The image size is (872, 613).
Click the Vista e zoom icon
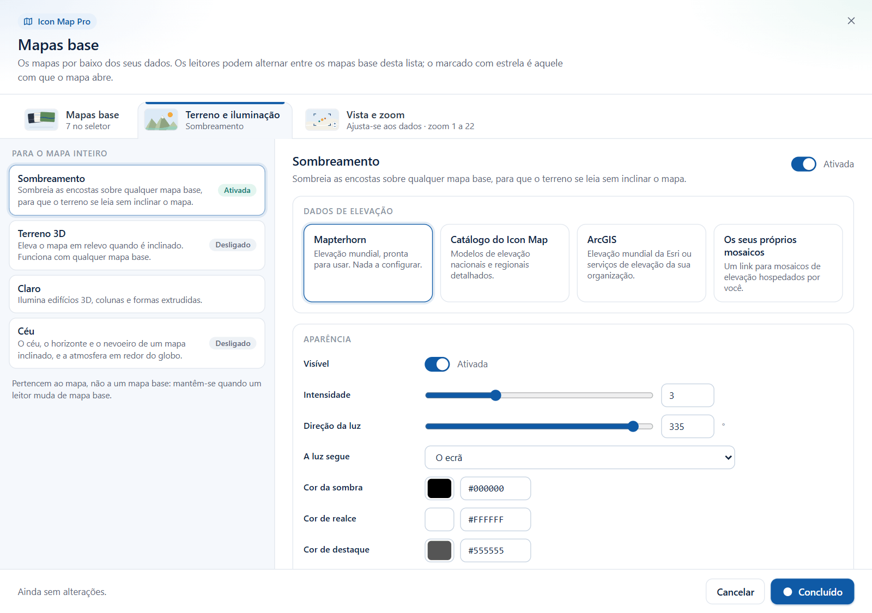[322, 120]
